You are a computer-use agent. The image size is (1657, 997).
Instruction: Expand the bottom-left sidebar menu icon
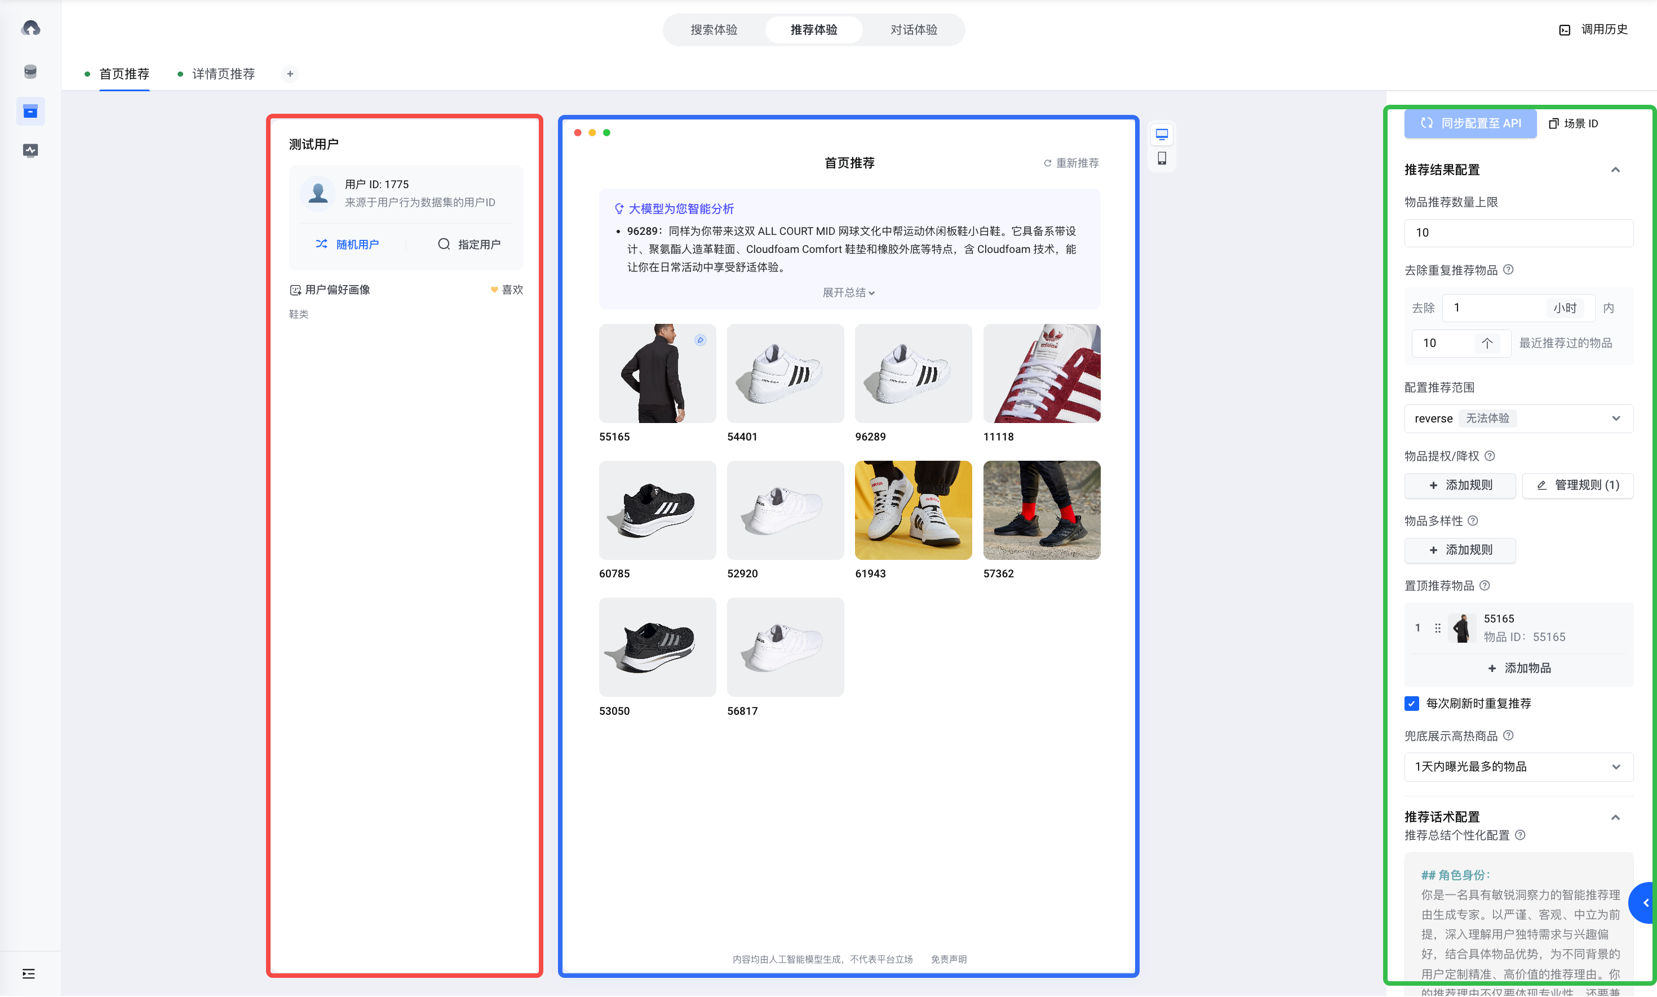(28, 973)
